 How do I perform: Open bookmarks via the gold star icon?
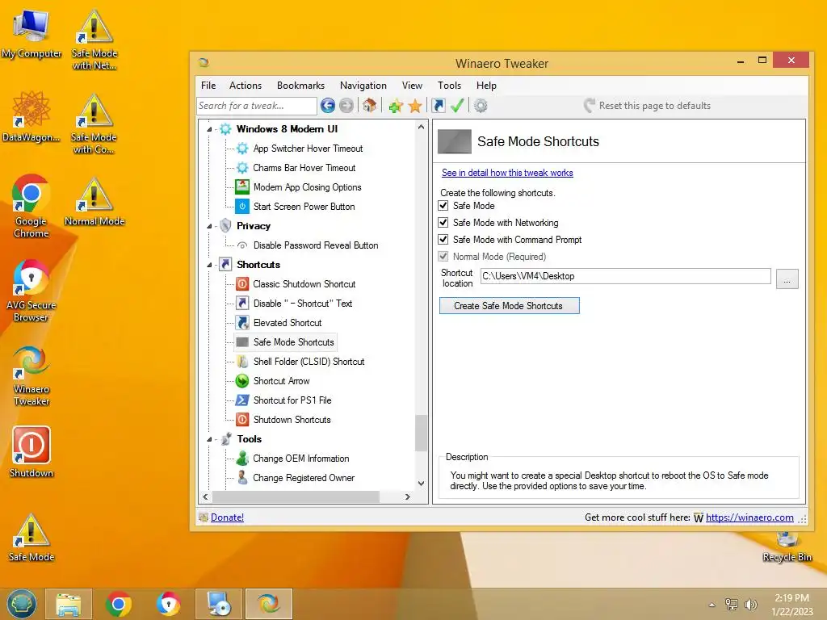click(x=416, y=106)
